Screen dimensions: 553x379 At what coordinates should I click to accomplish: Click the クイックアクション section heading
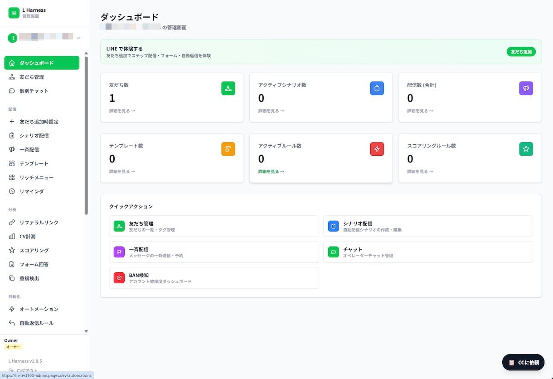point(131,207)
